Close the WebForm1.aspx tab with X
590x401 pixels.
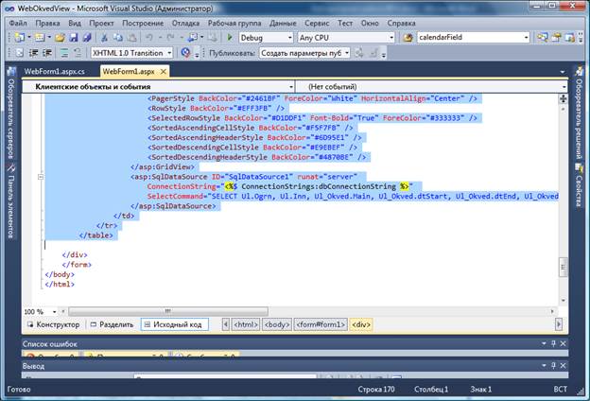click(165, 71)
